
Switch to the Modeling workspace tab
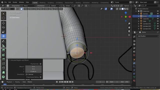[42, 2]
